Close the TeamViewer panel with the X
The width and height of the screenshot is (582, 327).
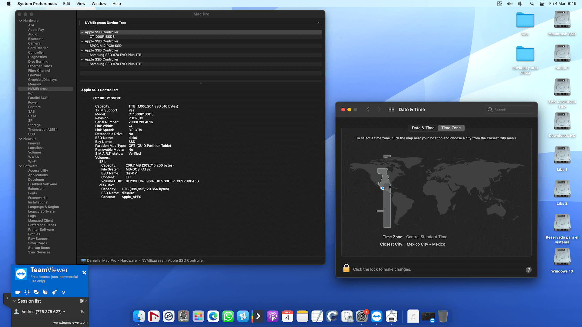click(x=84, y=273)
